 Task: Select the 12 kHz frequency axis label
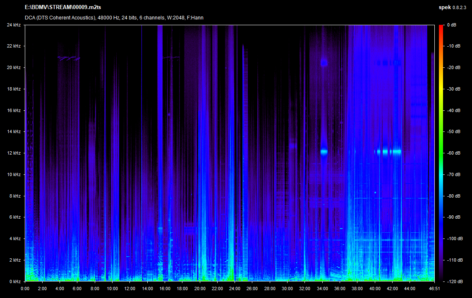[x=14, y=153]
